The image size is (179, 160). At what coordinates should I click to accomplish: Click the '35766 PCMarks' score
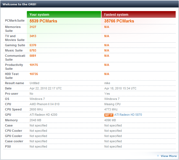[x=119, y=21]
